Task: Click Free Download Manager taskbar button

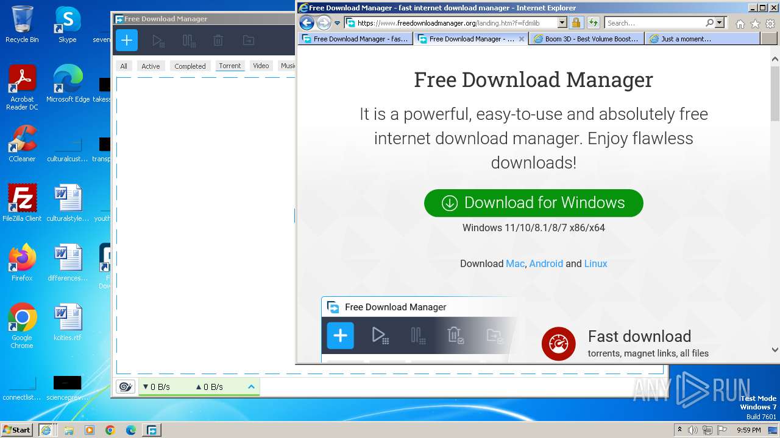Action: pyautogui.click(x=152, y=430)
